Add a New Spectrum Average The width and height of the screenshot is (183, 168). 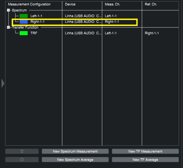tap(75, 160)
